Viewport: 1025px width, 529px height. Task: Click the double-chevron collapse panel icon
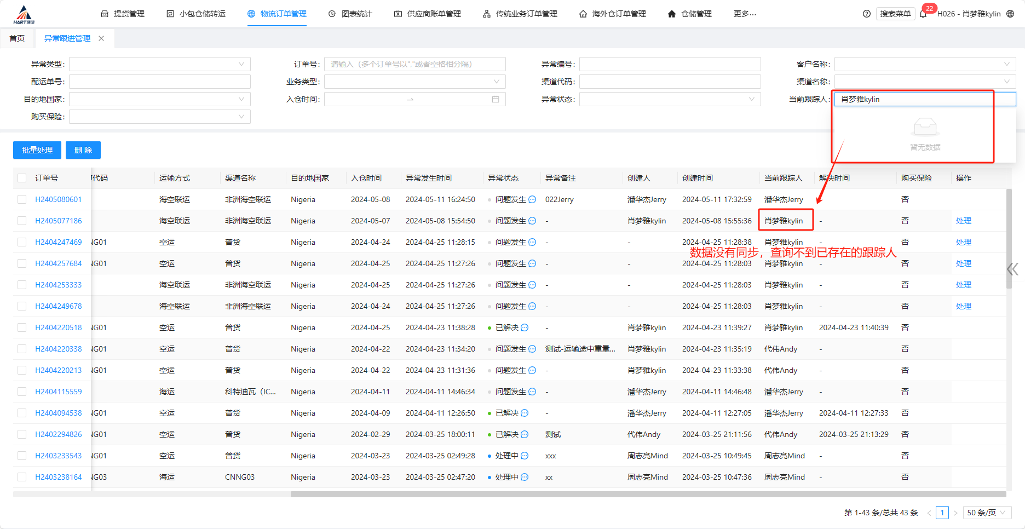coord(1012,269)
